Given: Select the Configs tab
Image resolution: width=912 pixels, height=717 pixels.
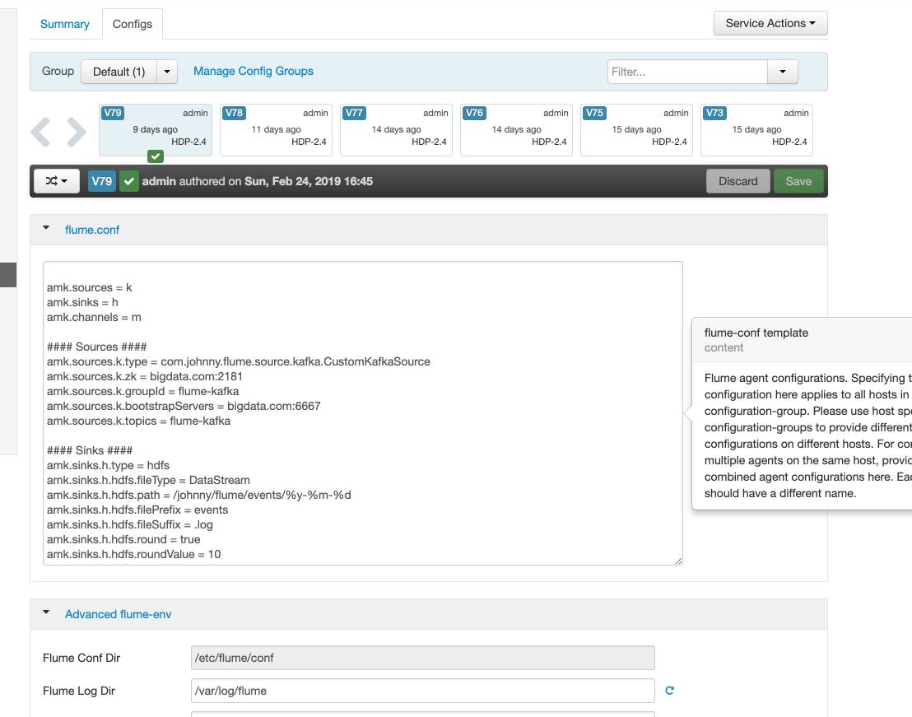Looking at the screenshot, I should coord(133,24).
